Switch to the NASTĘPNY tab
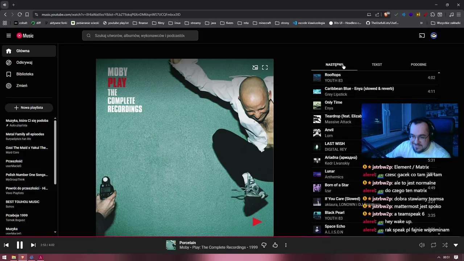 click(334, 65)
